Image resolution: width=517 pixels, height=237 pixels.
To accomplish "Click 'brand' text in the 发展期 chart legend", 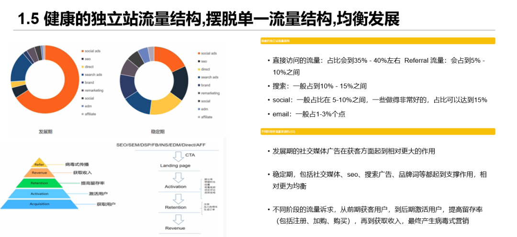I will pos(90,82).
